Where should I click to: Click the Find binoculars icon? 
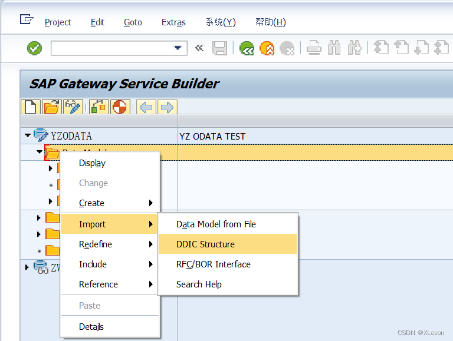point(334,48)
